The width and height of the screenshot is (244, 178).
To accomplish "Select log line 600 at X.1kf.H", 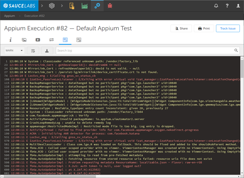I will (x=52, y=170).
